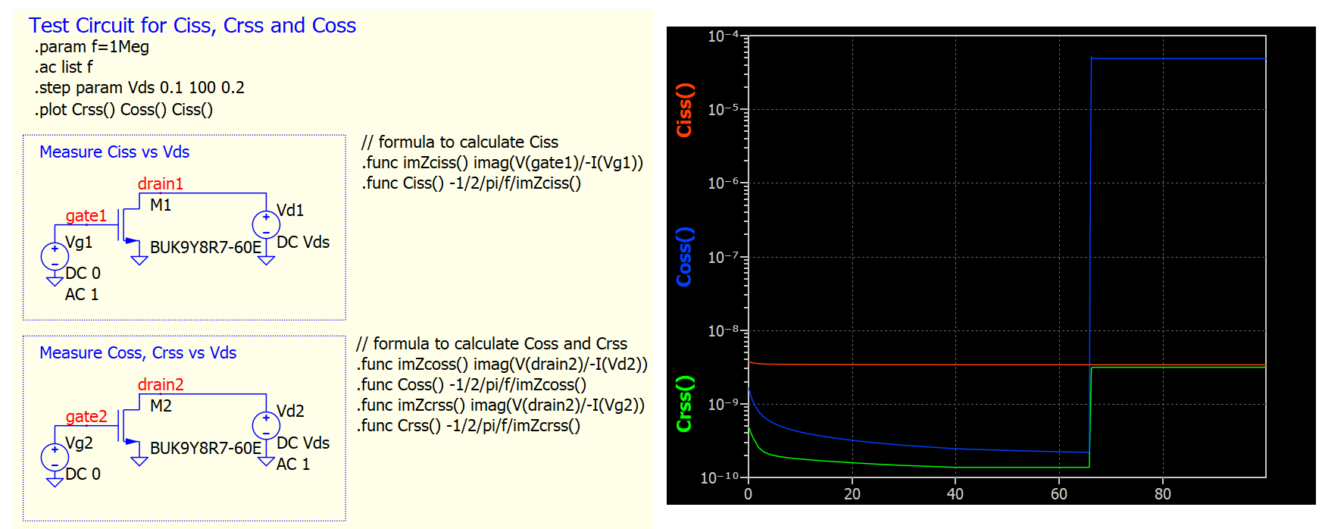The height and width of the screenshot is (529, 1322).
Task: Click the "Test Circuit for Ciss, Crss and Coss" title
Action: point(192,25)
